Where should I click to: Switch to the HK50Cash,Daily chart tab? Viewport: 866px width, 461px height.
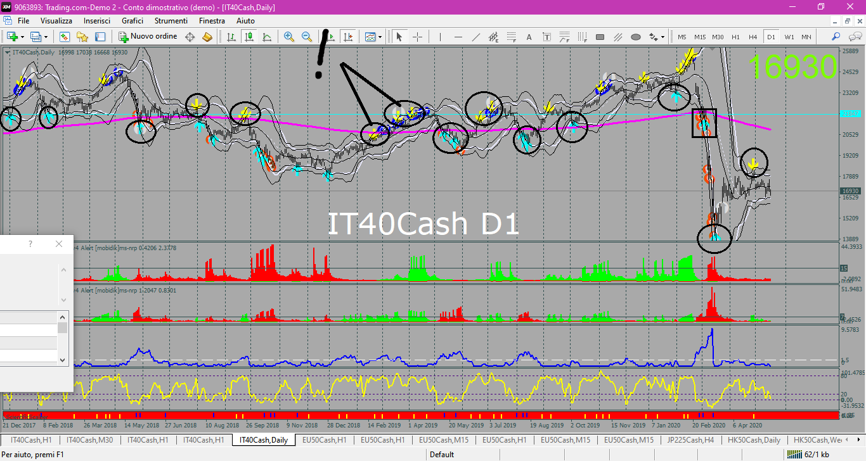755,439
